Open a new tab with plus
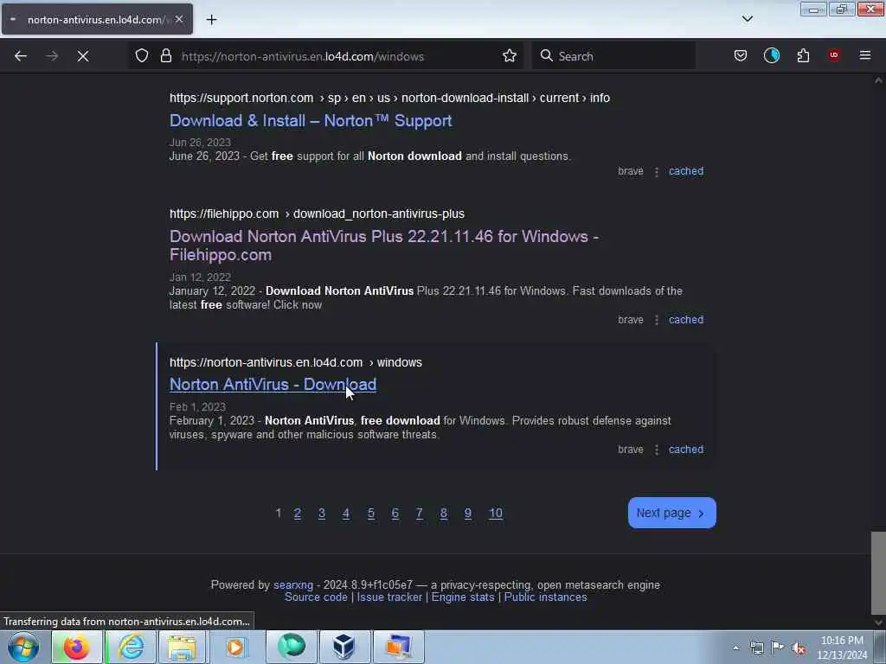The width and height of the screenshot is (886, 664). click(x=211, y=20)
